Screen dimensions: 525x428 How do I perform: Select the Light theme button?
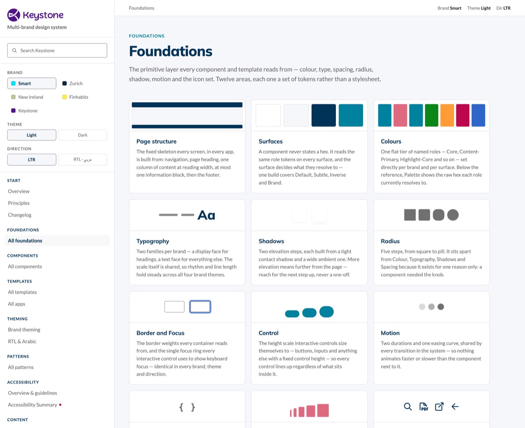point(31,135)
